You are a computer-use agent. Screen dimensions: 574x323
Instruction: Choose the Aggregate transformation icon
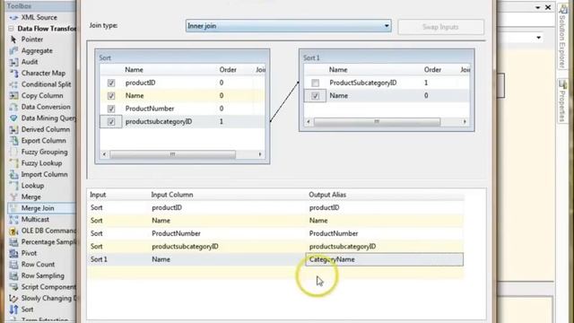pos(13,50)
